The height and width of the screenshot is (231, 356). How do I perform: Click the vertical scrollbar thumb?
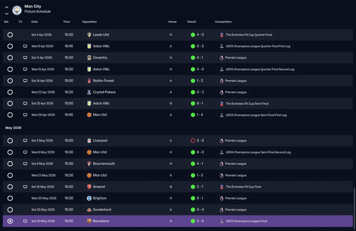tap(354, 207)
